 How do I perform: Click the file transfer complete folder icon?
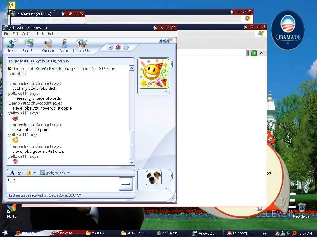point(10,69)
